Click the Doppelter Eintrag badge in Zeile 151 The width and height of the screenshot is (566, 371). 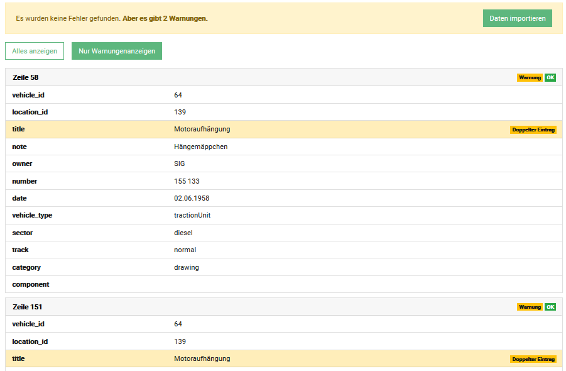(x=533, y=358)
